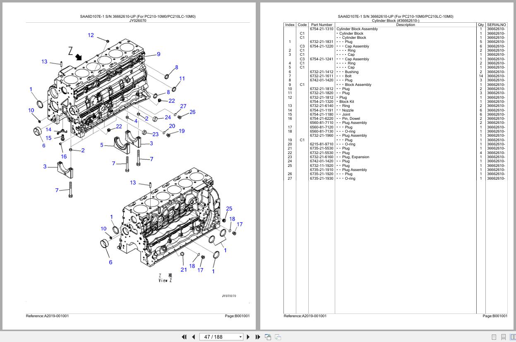Click part number 6560-81-7110

[x=322, y=123]
